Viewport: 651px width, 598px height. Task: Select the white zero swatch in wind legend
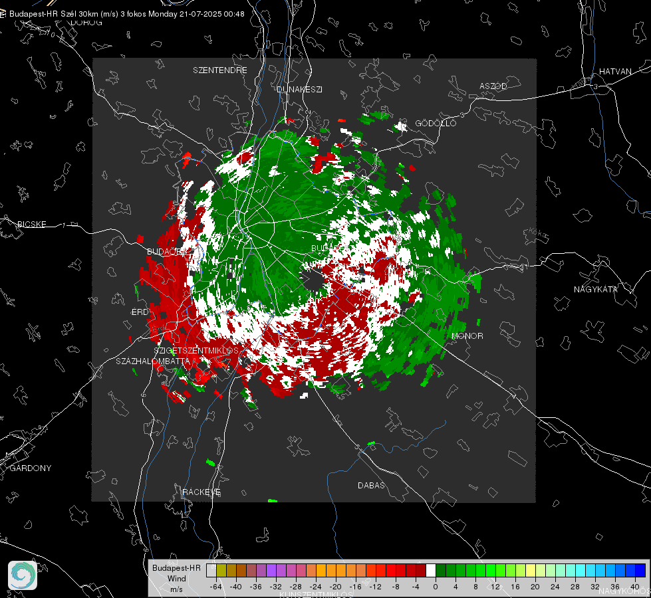tap(431, 570)
